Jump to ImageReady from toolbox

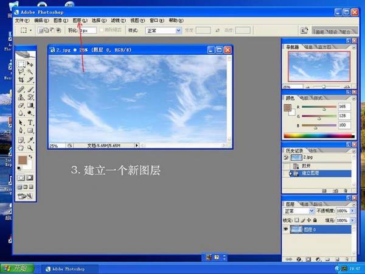pos(25,196)
